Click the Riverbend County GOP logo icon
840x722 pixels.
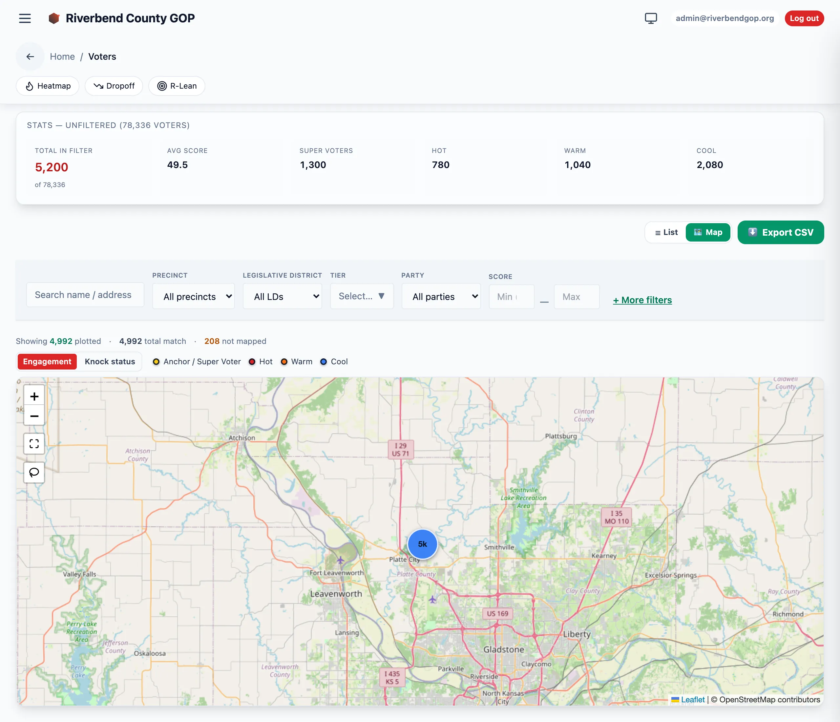pos(54,18)
